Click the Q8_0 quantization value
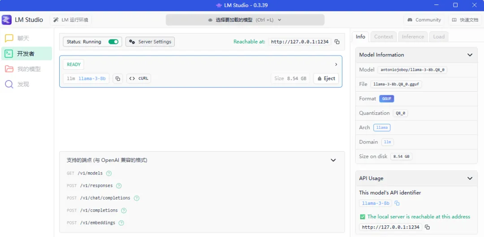The width and height of the screenshot is (484, 237). tap(400, 113)
